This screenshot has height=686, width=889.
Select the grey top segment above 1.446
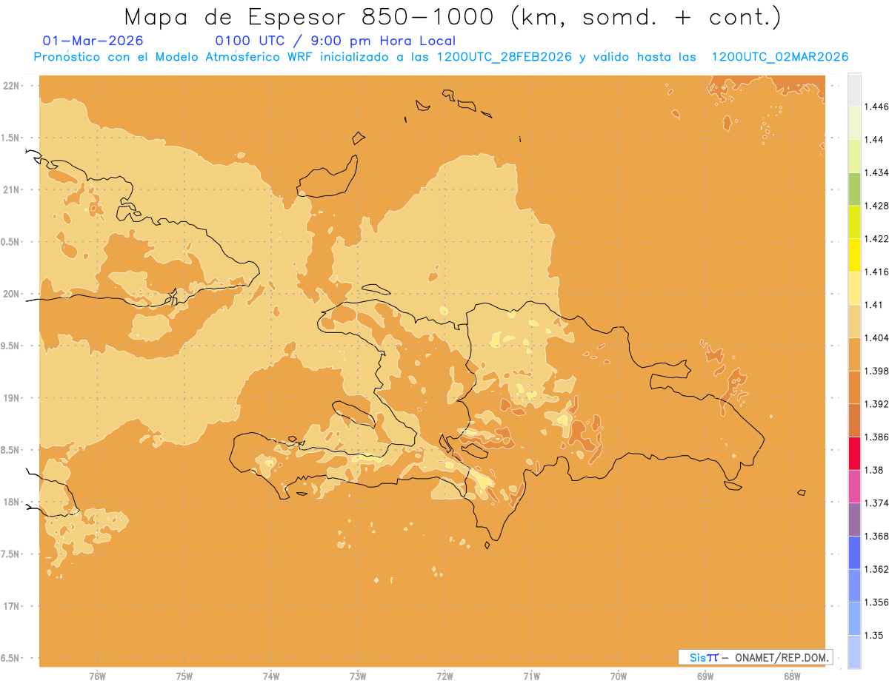pos(854,90)
